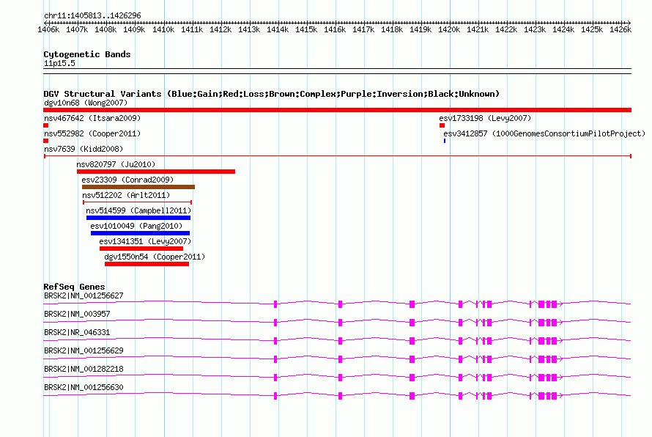Click the blue nsv514599 gain bar
Image resolution: width=652 pixels, height=437 pixels.
tap(138, 218)
